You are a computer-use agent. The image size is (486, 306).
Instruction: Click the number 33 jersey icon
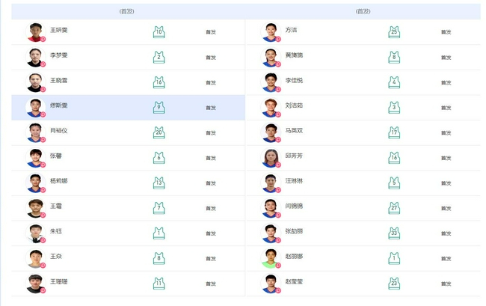[x=394, y=233]
